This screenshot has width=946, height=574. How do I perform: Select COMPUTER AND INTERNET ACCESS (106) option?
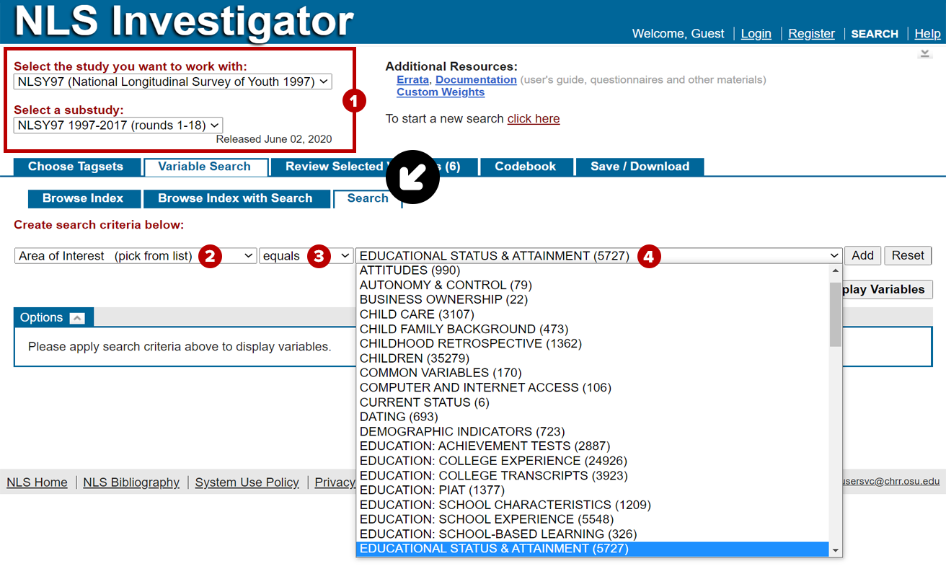593,387
